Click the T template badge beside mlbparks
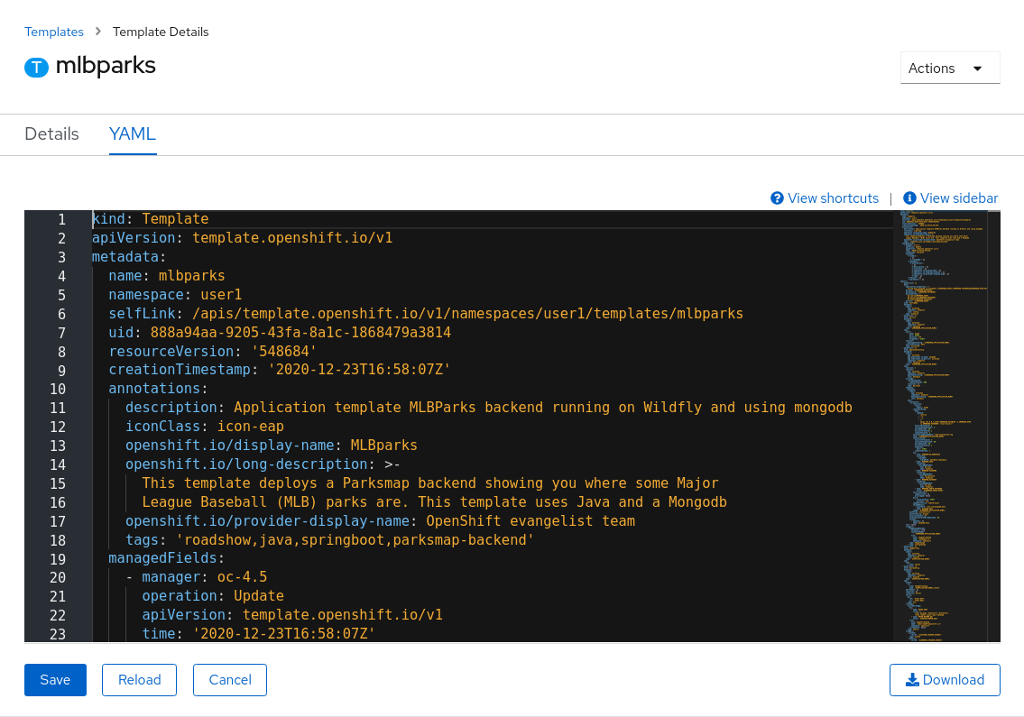The image size is (1024, 717). click(36, 67)
